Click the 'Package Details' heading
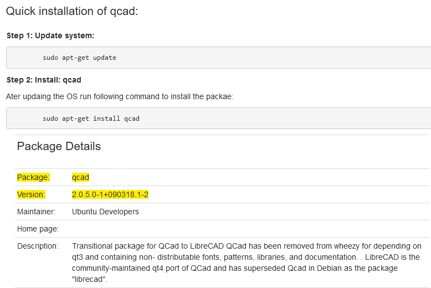Image resolution: width=431 pixels, height=288 pixels. 59,146
